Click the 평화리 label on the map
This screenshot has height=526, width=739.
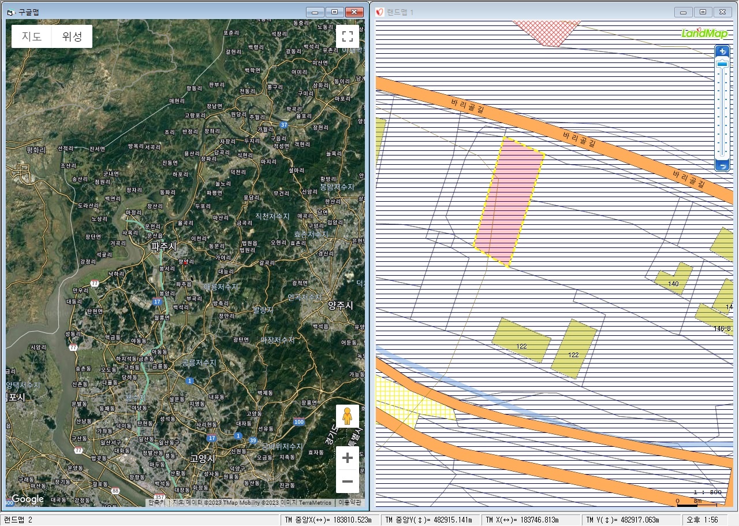click(36, 149)
